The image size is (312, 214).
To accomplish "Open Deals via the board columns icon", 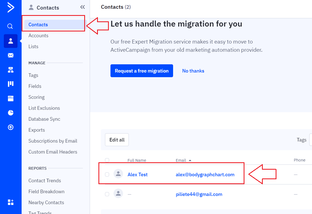I will [11, 84].
